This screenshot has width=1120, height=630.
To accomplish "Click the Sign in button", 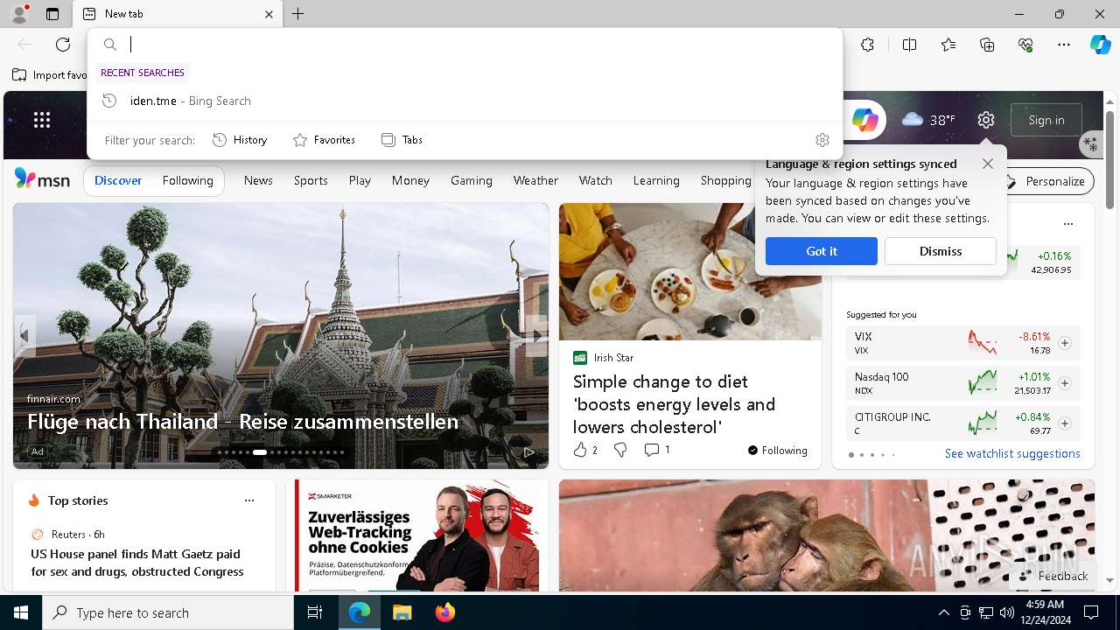I will pyautogui.click(x=1046, y=120).
